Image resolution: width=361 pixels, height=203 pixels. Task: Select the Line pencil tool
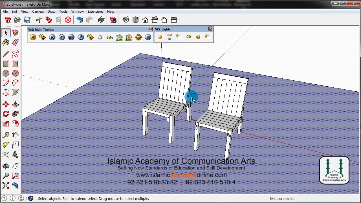6,54
